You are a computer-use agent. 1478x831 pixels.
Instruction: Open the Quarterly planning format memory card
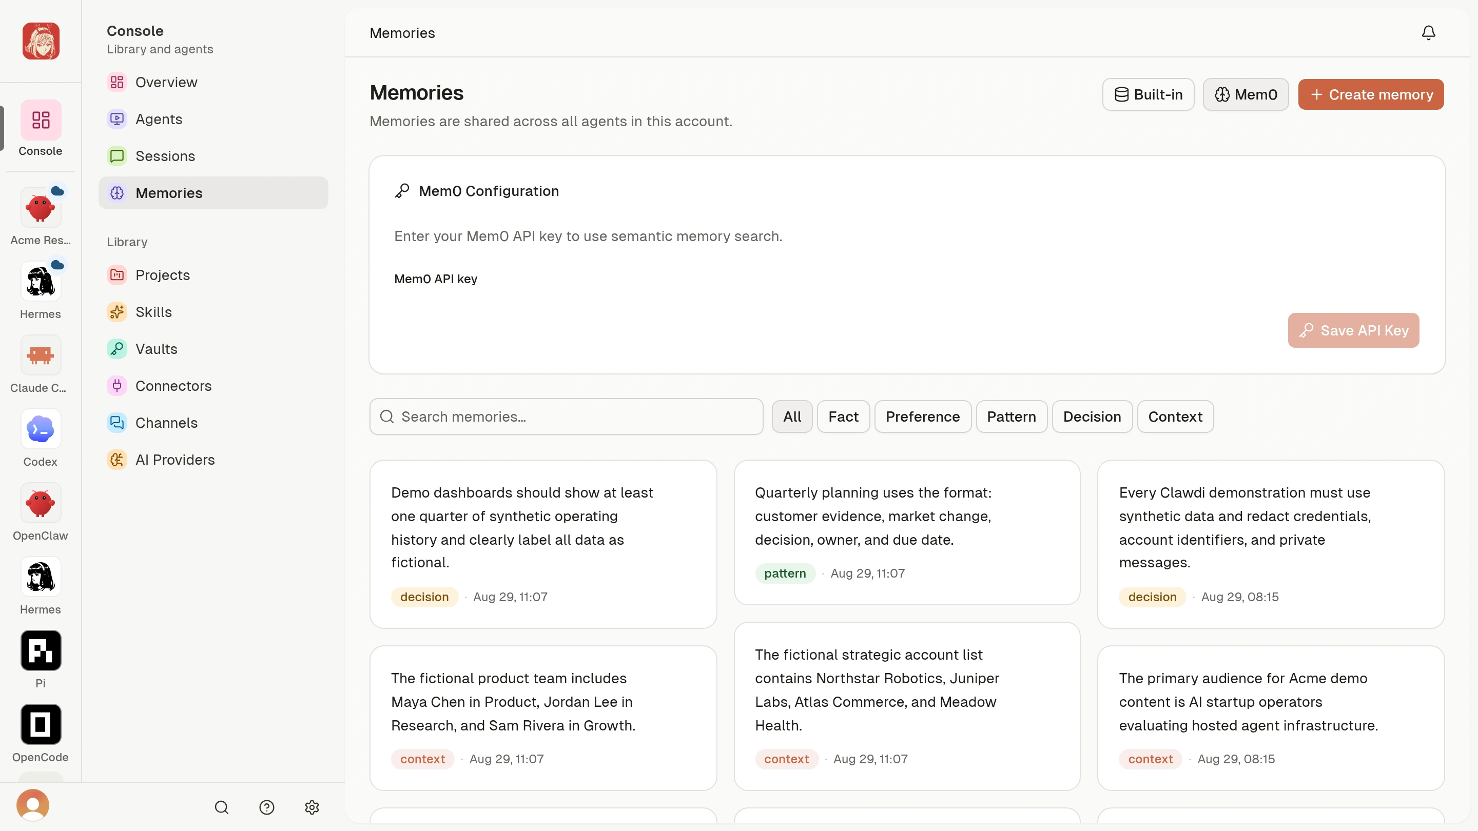point(906,533)
